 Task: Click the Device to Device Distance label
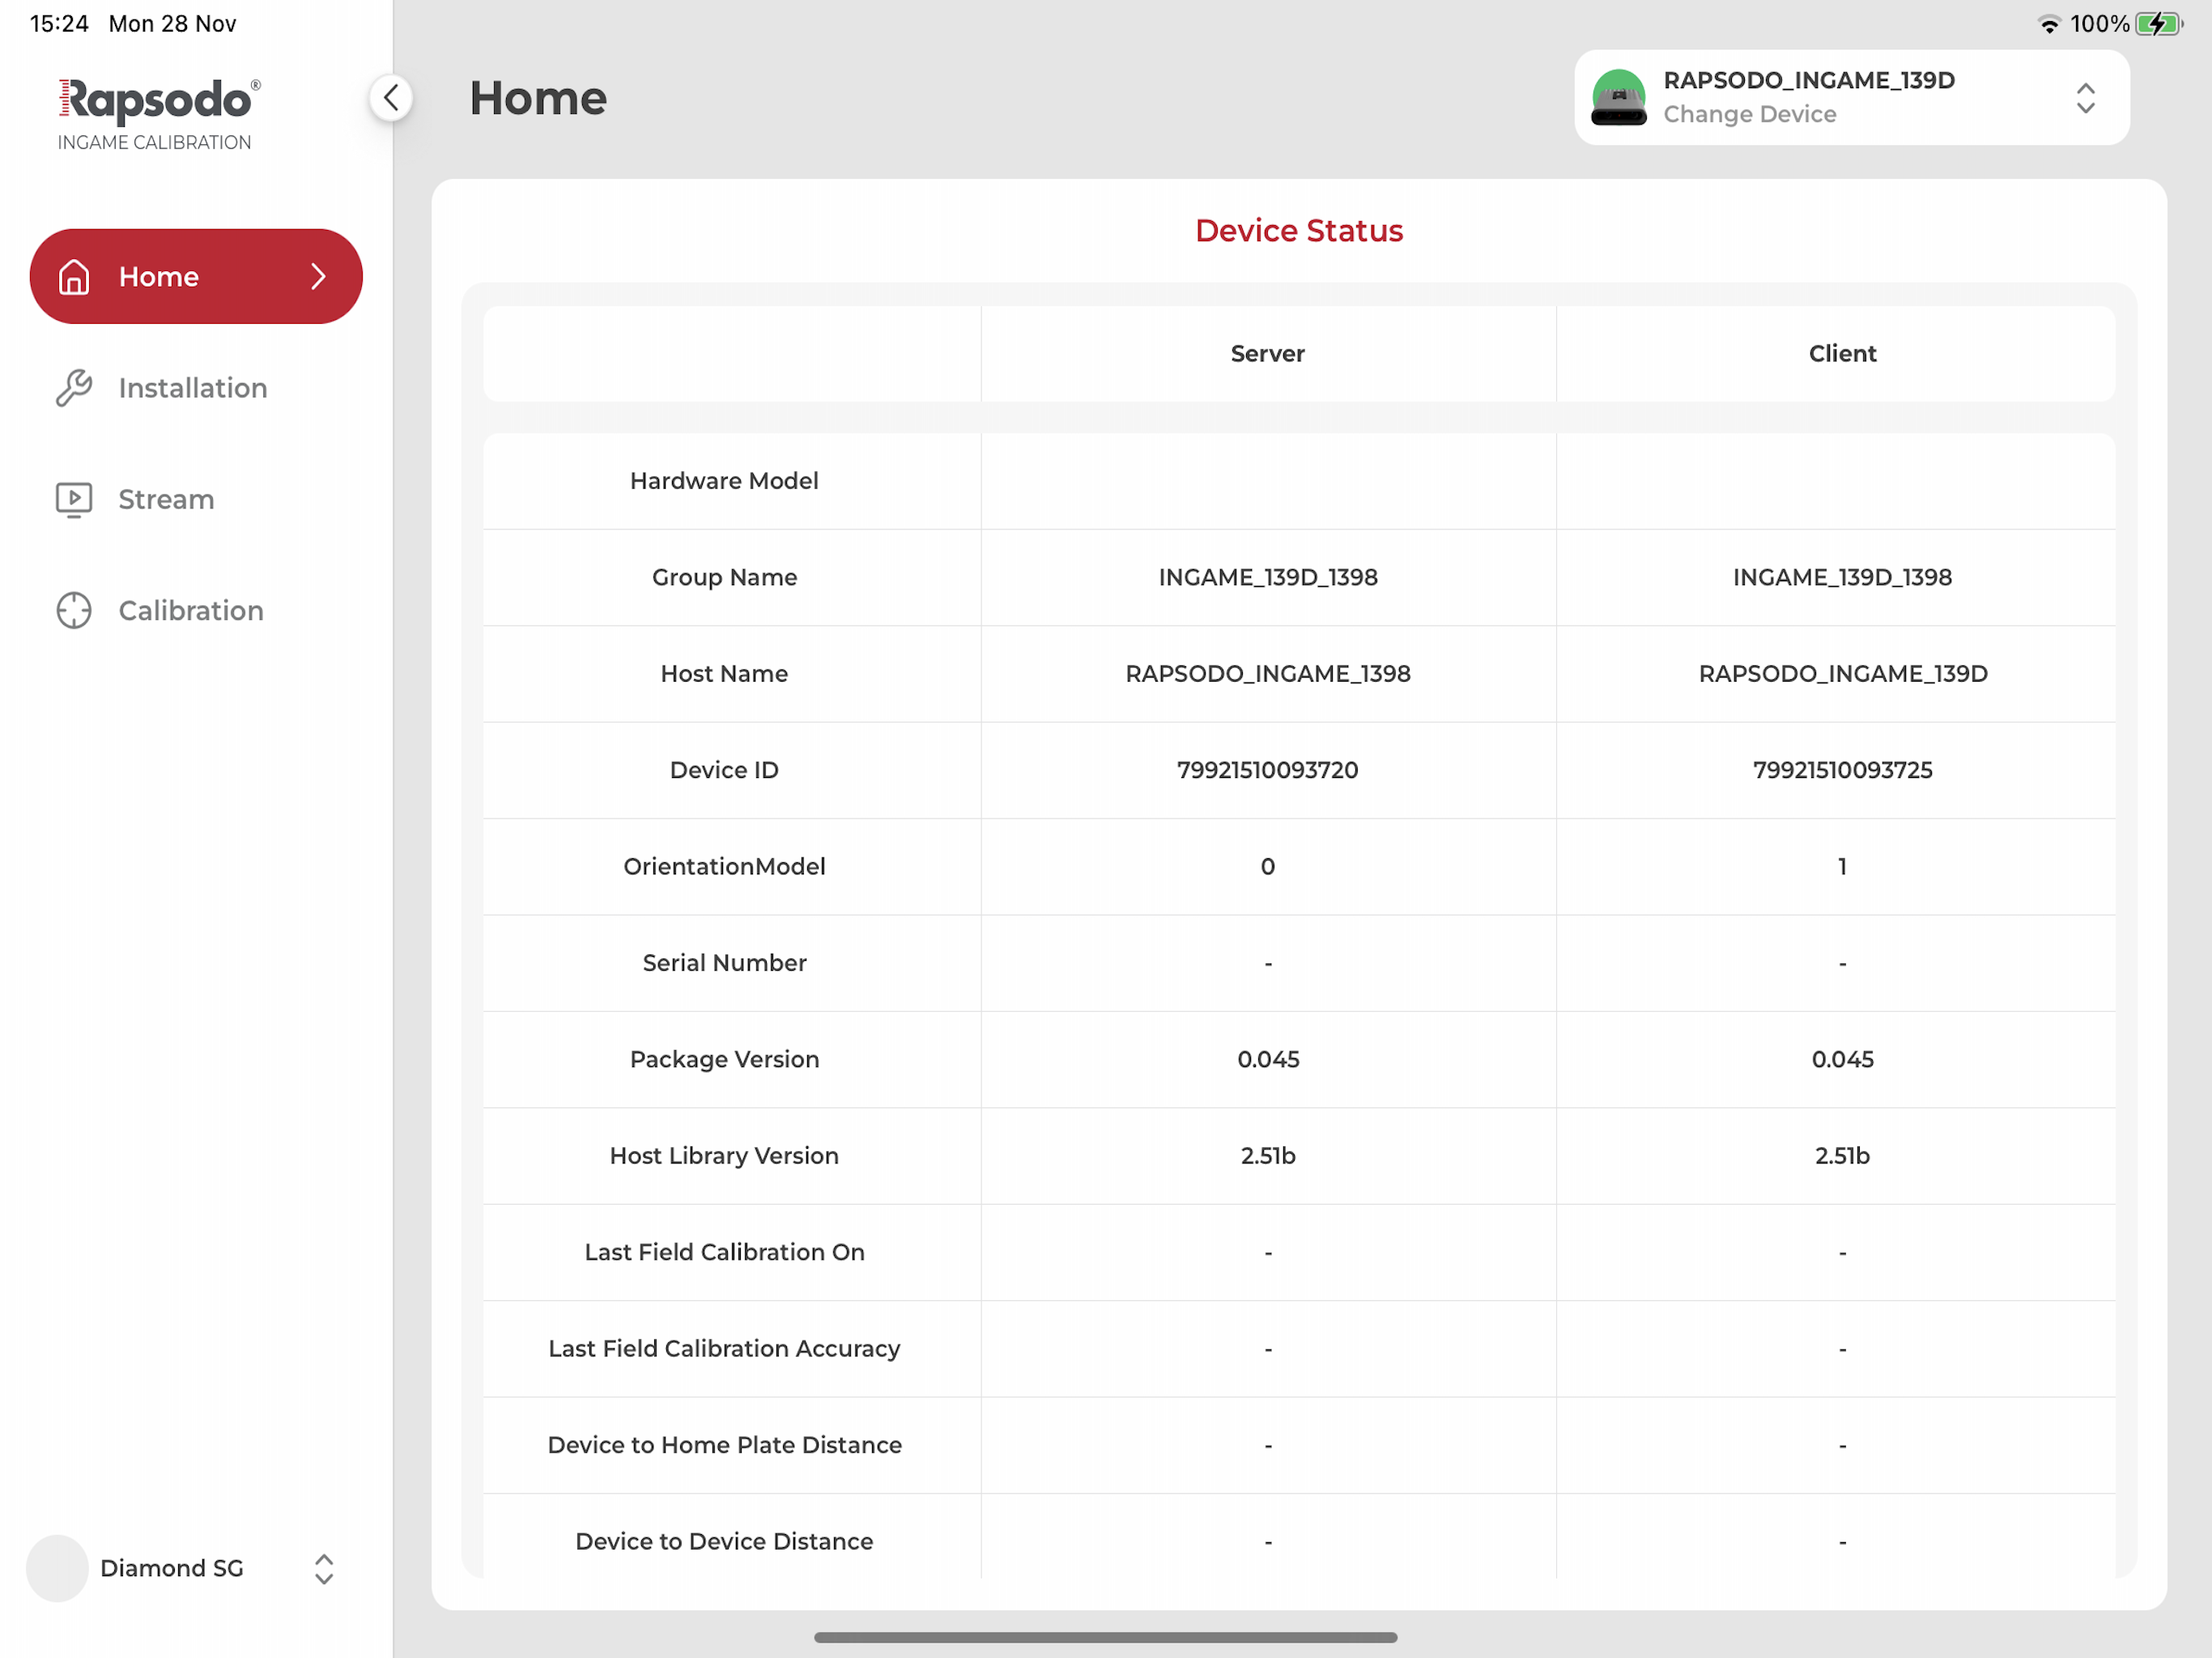pyautogui.click(x=724, y=1541)
